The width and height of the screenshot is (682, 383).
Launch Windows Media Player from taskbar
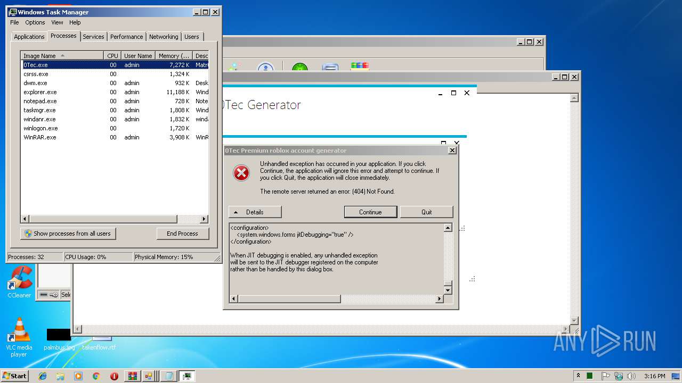point(78,376)
